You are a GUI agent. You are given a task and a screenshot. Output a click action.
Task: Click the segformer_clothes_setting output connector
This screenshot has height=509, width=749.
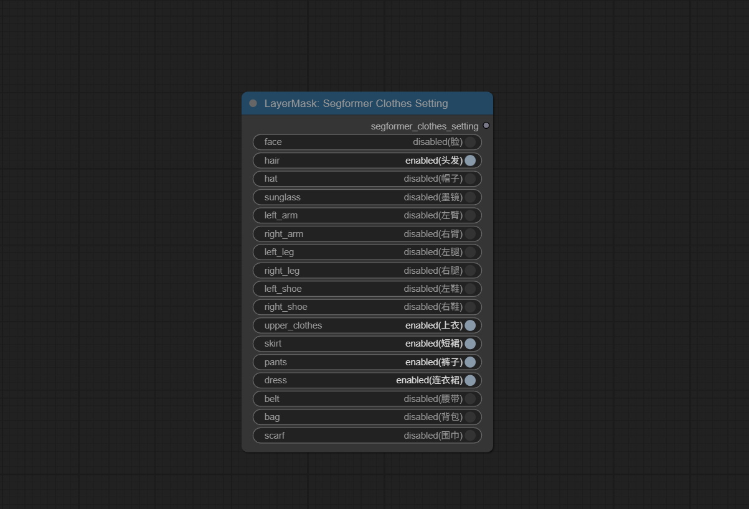point(486,126)
